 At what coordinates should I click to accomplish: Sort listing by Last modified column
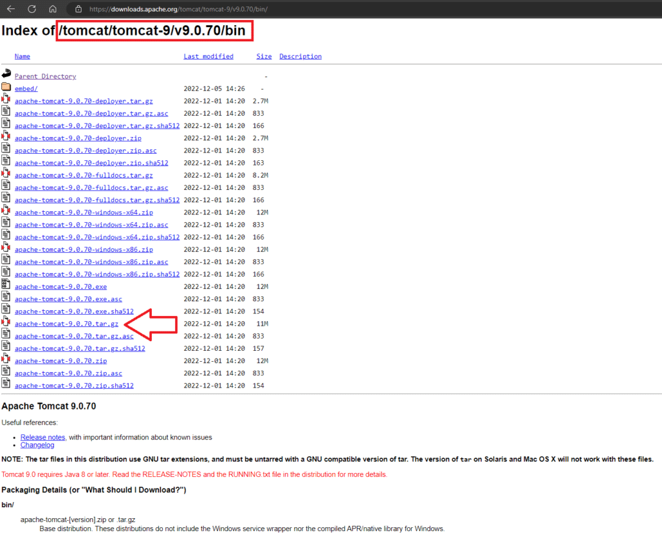(208, 57)
